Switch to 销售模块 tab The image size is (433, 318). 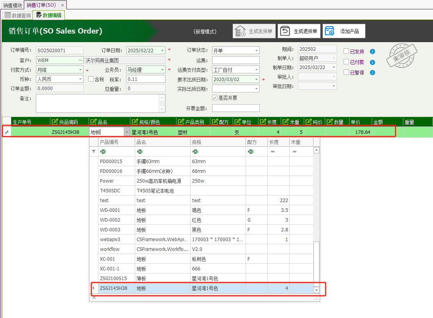pos(12,5)
